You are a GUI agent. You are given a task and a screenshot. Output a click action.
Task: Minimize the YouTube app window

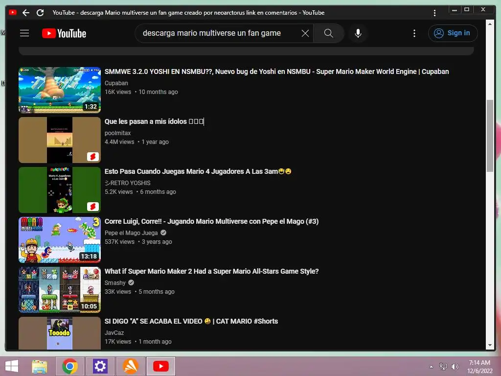pos(455,10)
